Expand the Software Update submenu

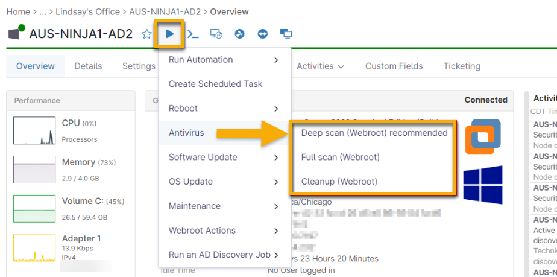(224, 158)
